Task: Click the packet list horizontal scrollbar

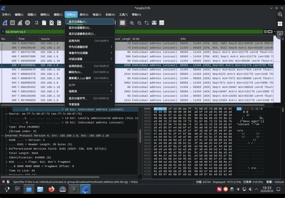Action: 132,105
